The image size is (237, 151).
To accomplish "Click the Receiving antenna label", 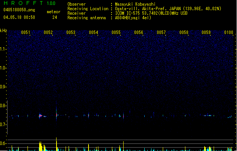I will click(87, 18).
